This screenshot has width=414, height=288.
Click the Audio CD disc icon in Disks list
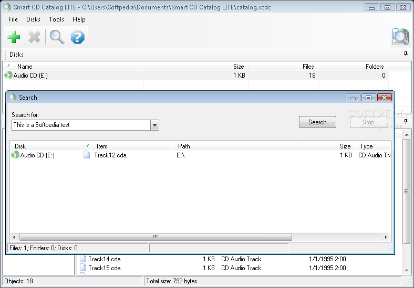pos(8,76)
